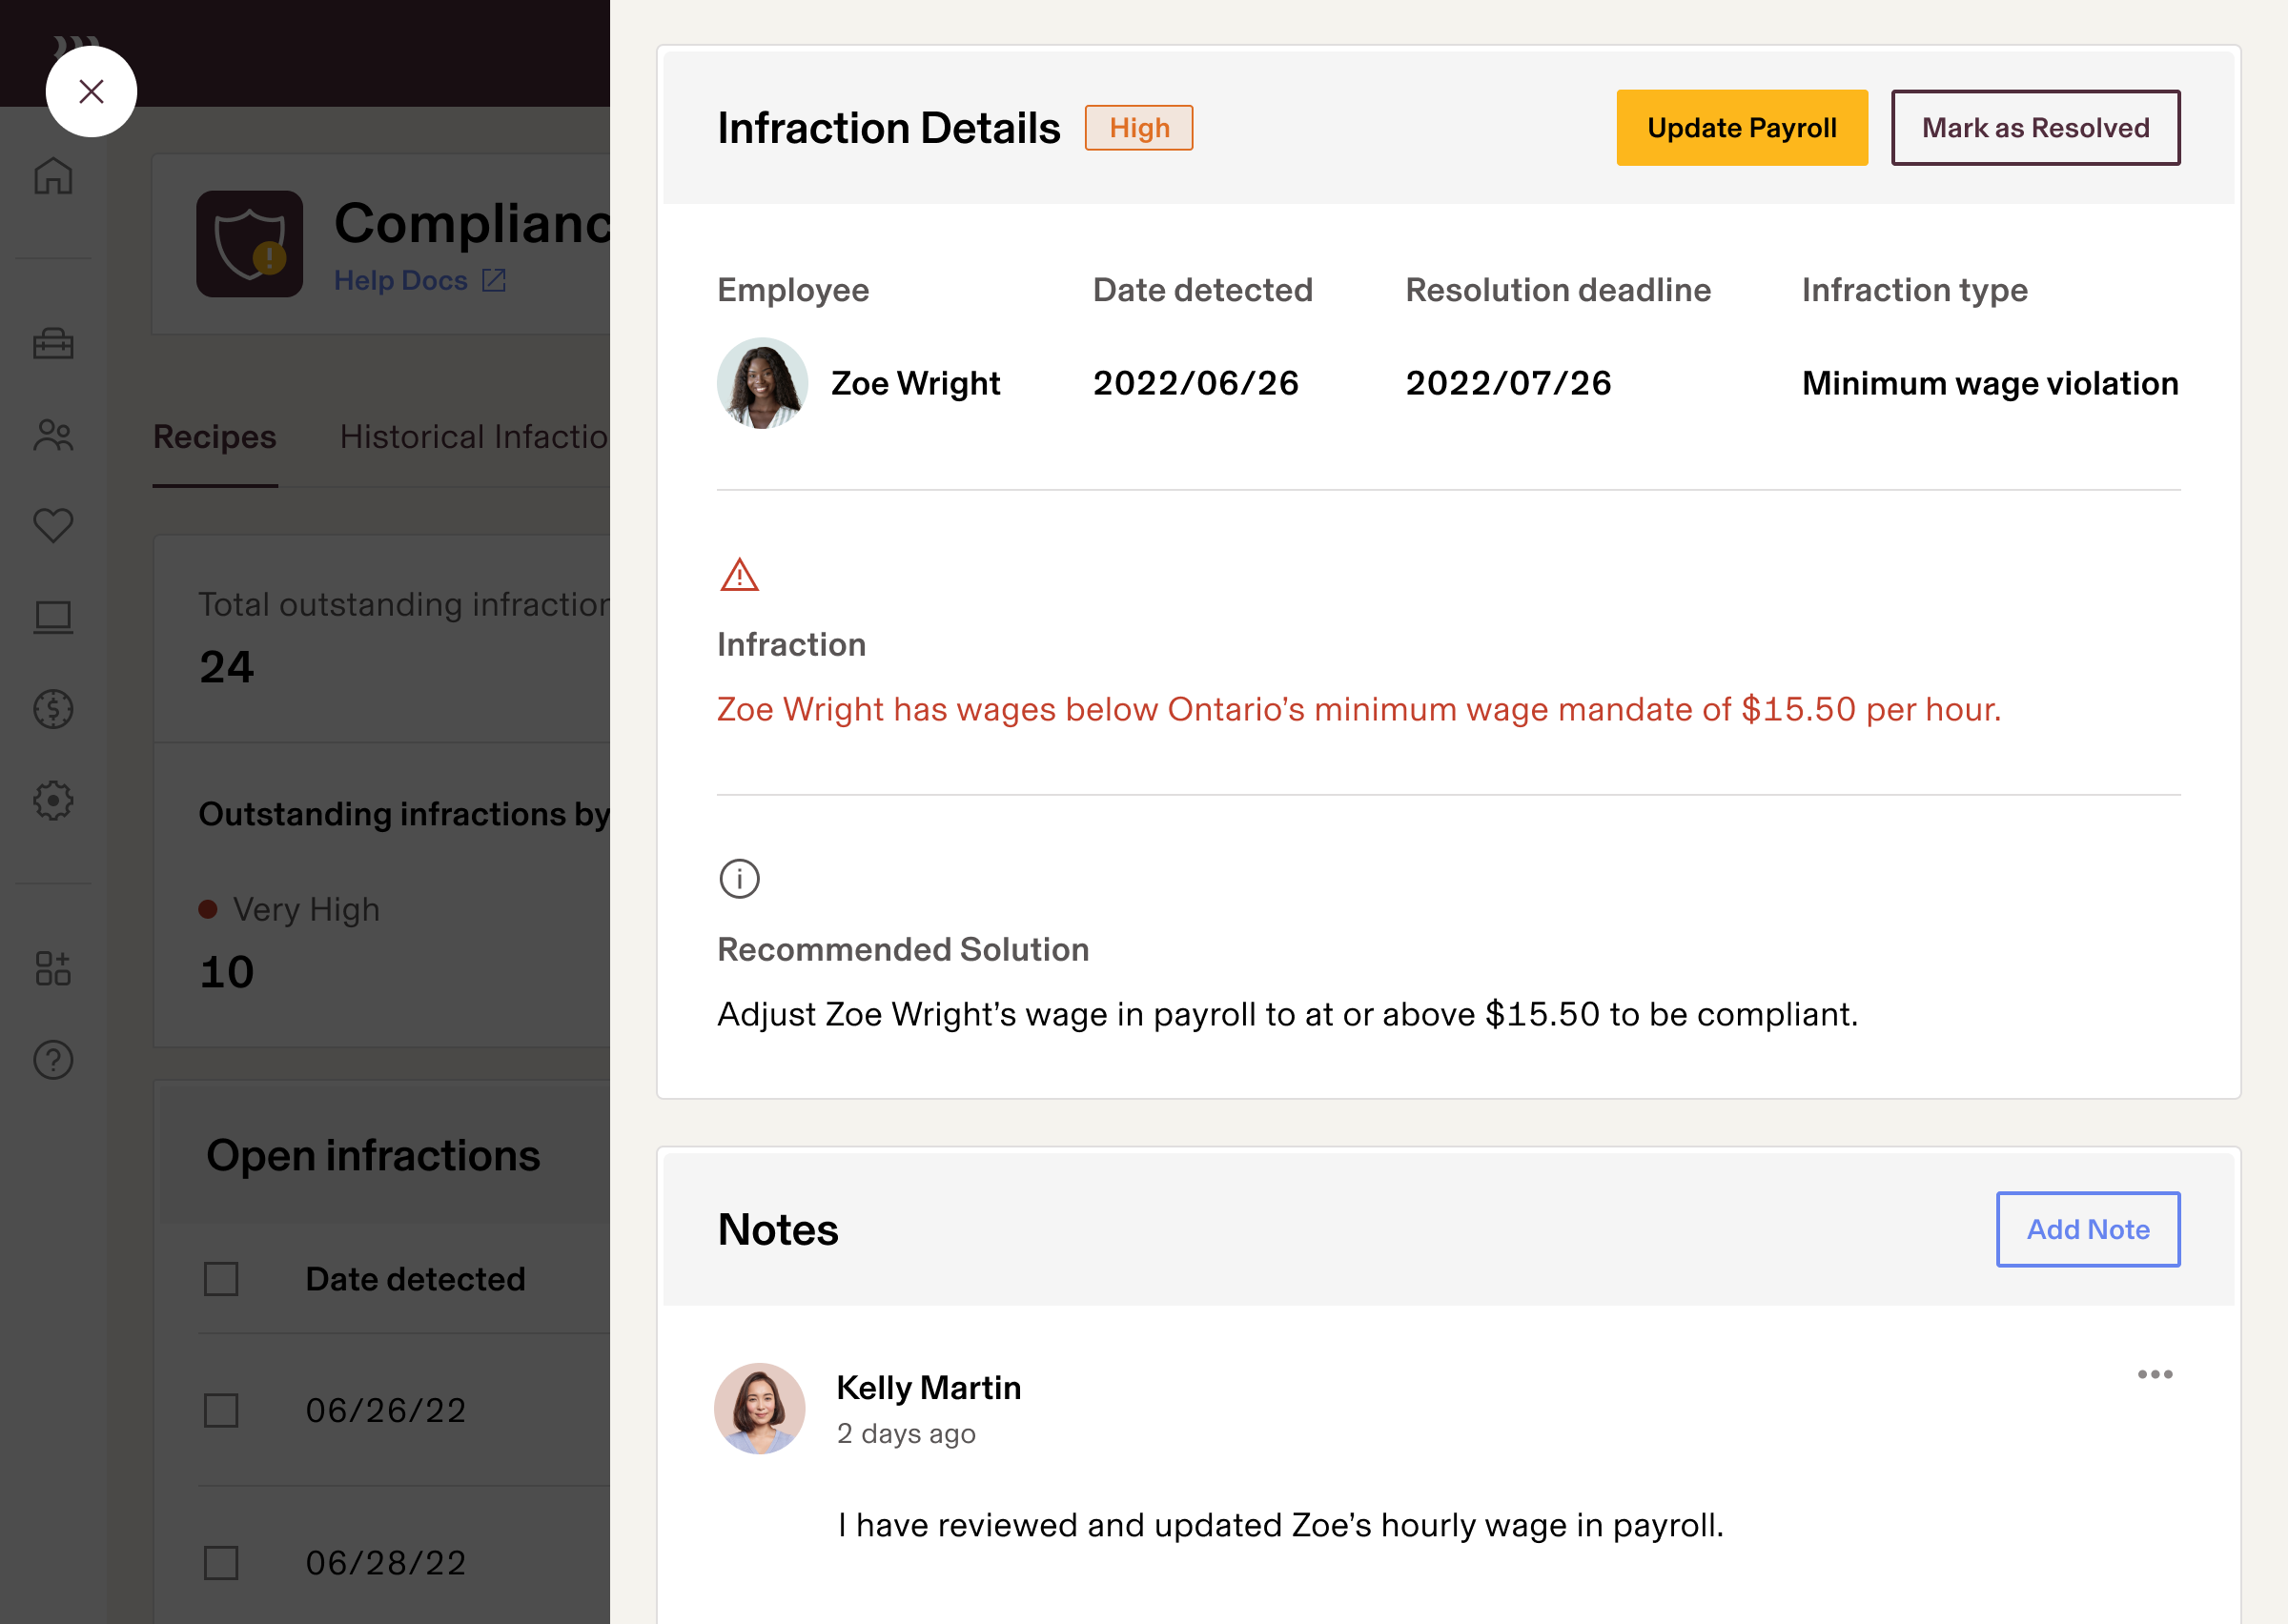
Task: Open the Help Docs link
Action: click(x=402, y=280)
